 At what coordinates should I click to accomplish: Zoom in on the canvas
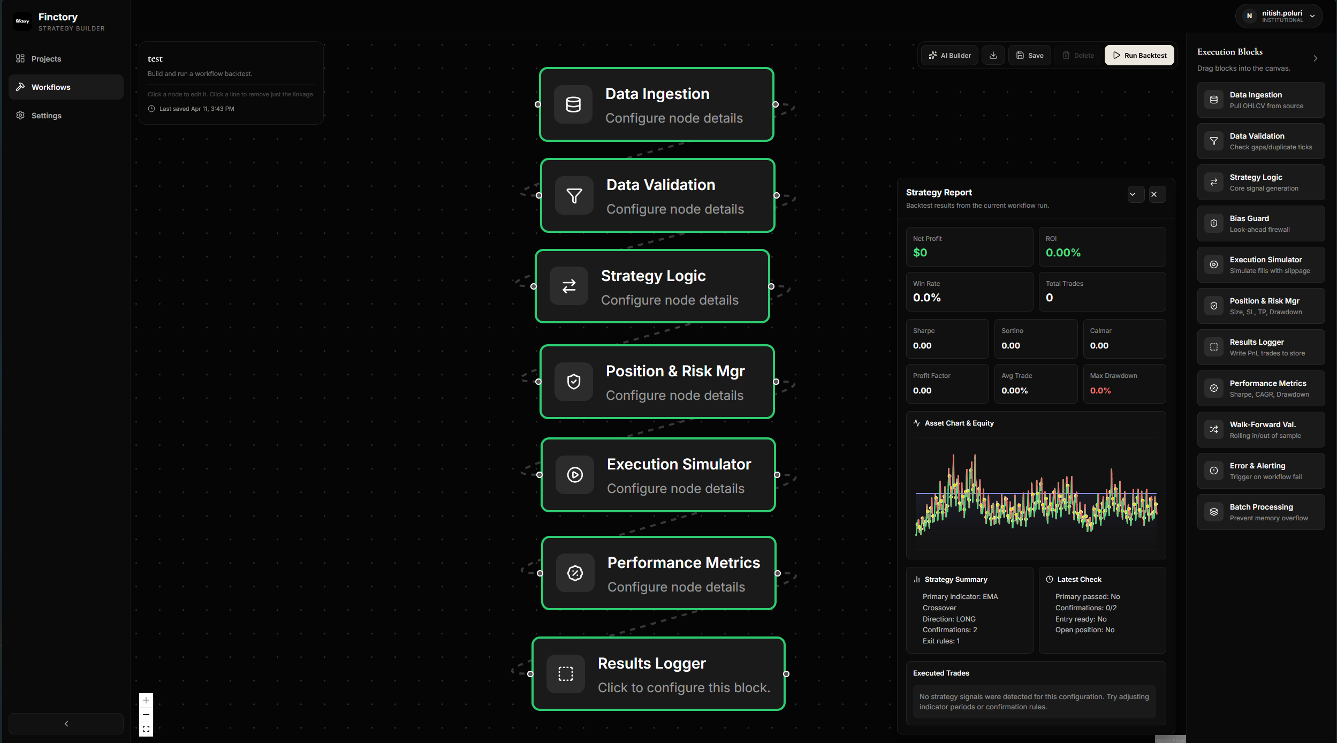click(x=146, y=700)
